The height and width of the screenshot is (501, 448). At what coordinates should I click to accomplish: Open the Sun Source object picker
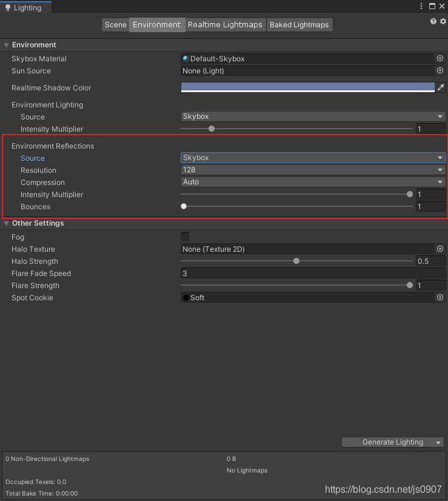coord(440,70)
